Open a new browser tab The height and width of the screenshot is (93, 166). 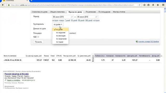tap(31, 1)
